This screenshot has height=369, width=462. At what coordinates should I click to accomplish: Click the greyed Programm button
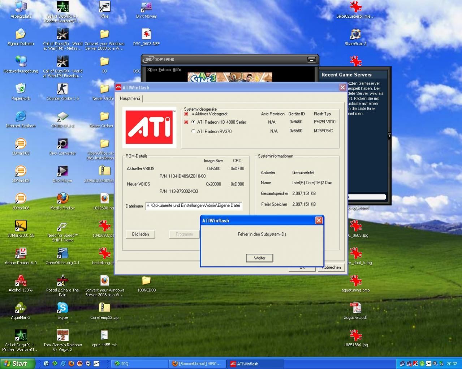pyautogui.click(x=184, y=234)
